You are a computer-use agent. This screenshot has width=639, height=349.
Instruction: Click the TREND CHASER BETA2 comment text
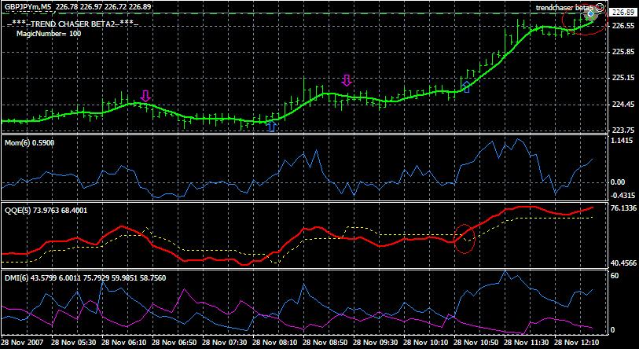pos(73,25)
